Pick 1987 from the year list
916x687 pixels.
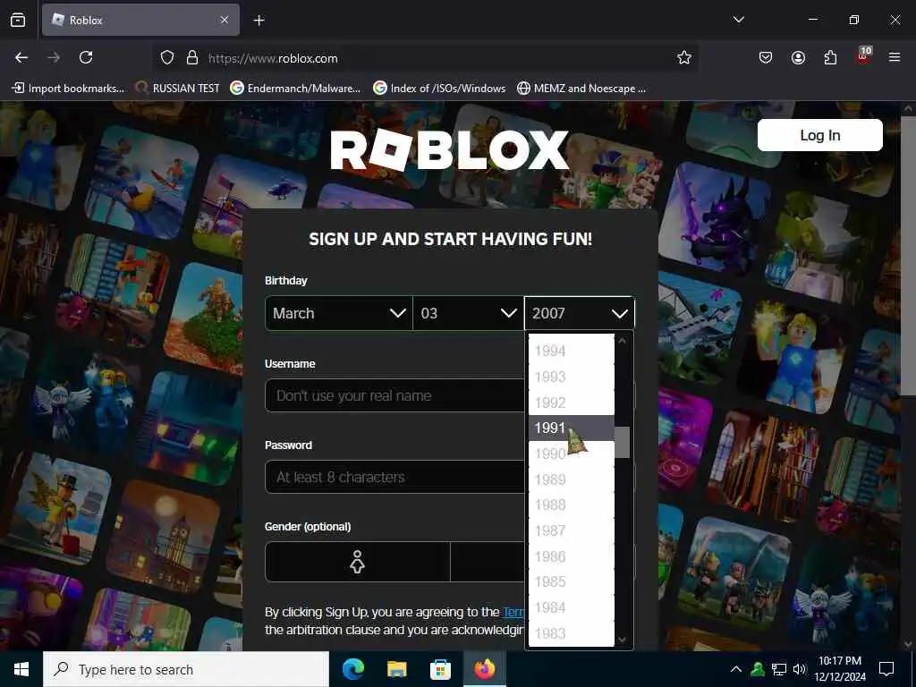tap(572, 530)
